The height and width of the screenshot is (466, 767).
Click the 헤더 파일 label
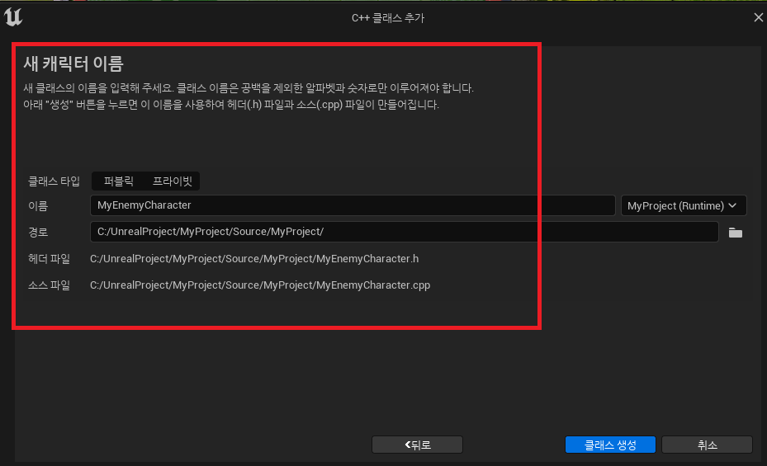click(x=49, y=259)
